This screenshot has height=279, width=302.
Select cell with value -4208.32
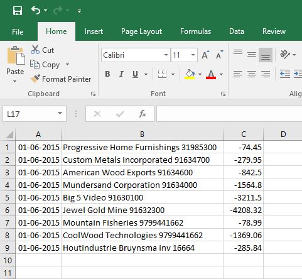pyautogui.click(x=244, y=210)
